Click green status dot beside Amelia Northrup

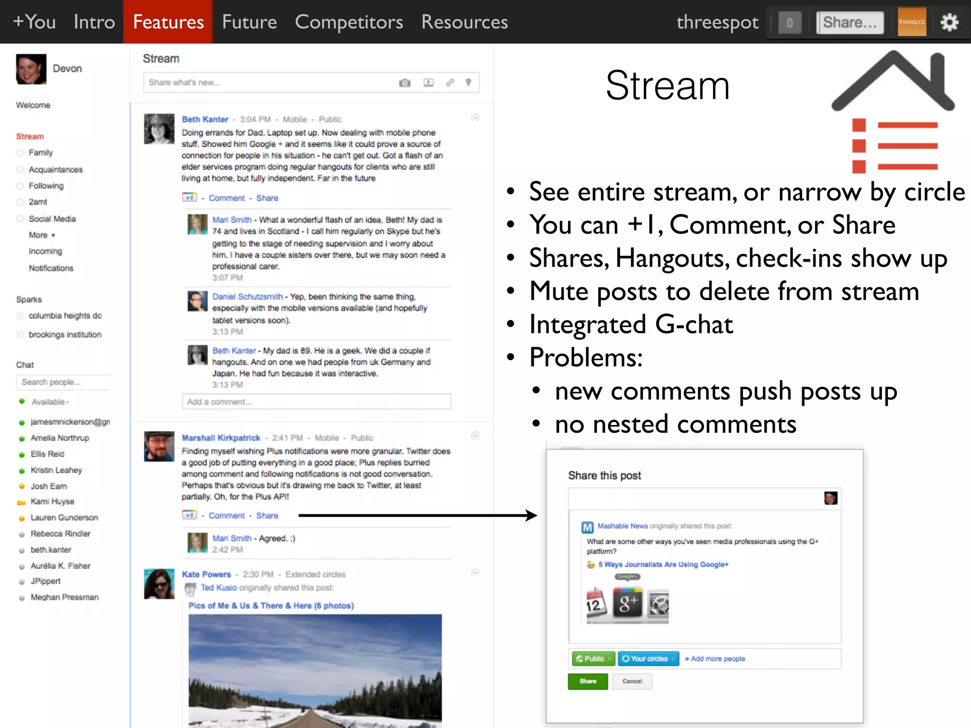pos(21,438)
